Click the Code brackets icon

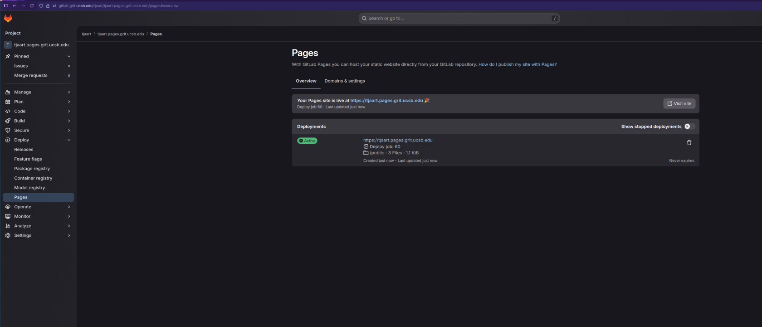[8, 111]
